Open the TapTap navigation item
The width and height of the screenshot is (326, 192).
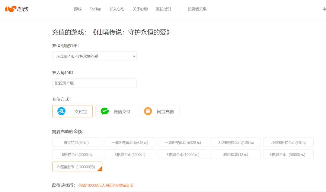(95, 9)
